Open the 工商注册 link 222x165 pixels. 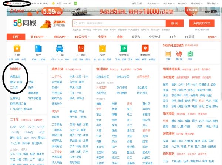176,161
